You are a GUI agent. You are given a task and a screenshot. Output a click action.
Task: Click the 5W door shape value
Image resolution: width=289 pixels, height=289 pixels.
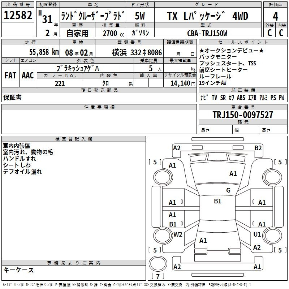point(140,16)
